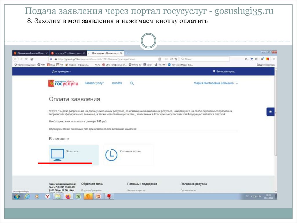Expand the Для граждан dropdown
The image size is (297, 223).
click(x=62, y=72)
